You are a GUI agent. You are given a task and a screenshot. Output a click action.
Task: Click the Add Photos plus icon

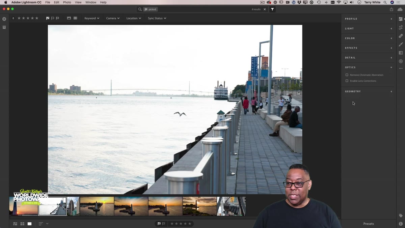click(x=4, y=19)
